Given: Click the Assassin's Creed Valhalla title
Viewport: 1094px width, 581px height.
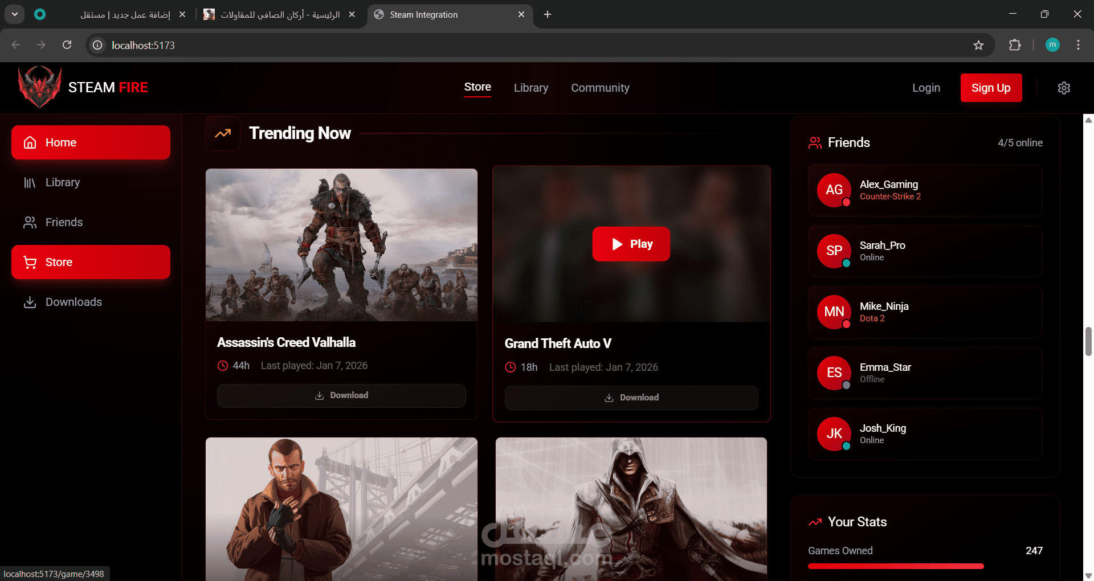Looking at the screenshot, I should click(x=286, y=342).
